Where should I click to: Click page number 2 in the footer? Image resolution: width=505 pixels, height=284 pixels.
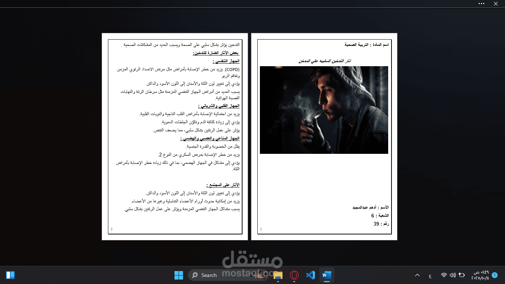tap(111, 229)
